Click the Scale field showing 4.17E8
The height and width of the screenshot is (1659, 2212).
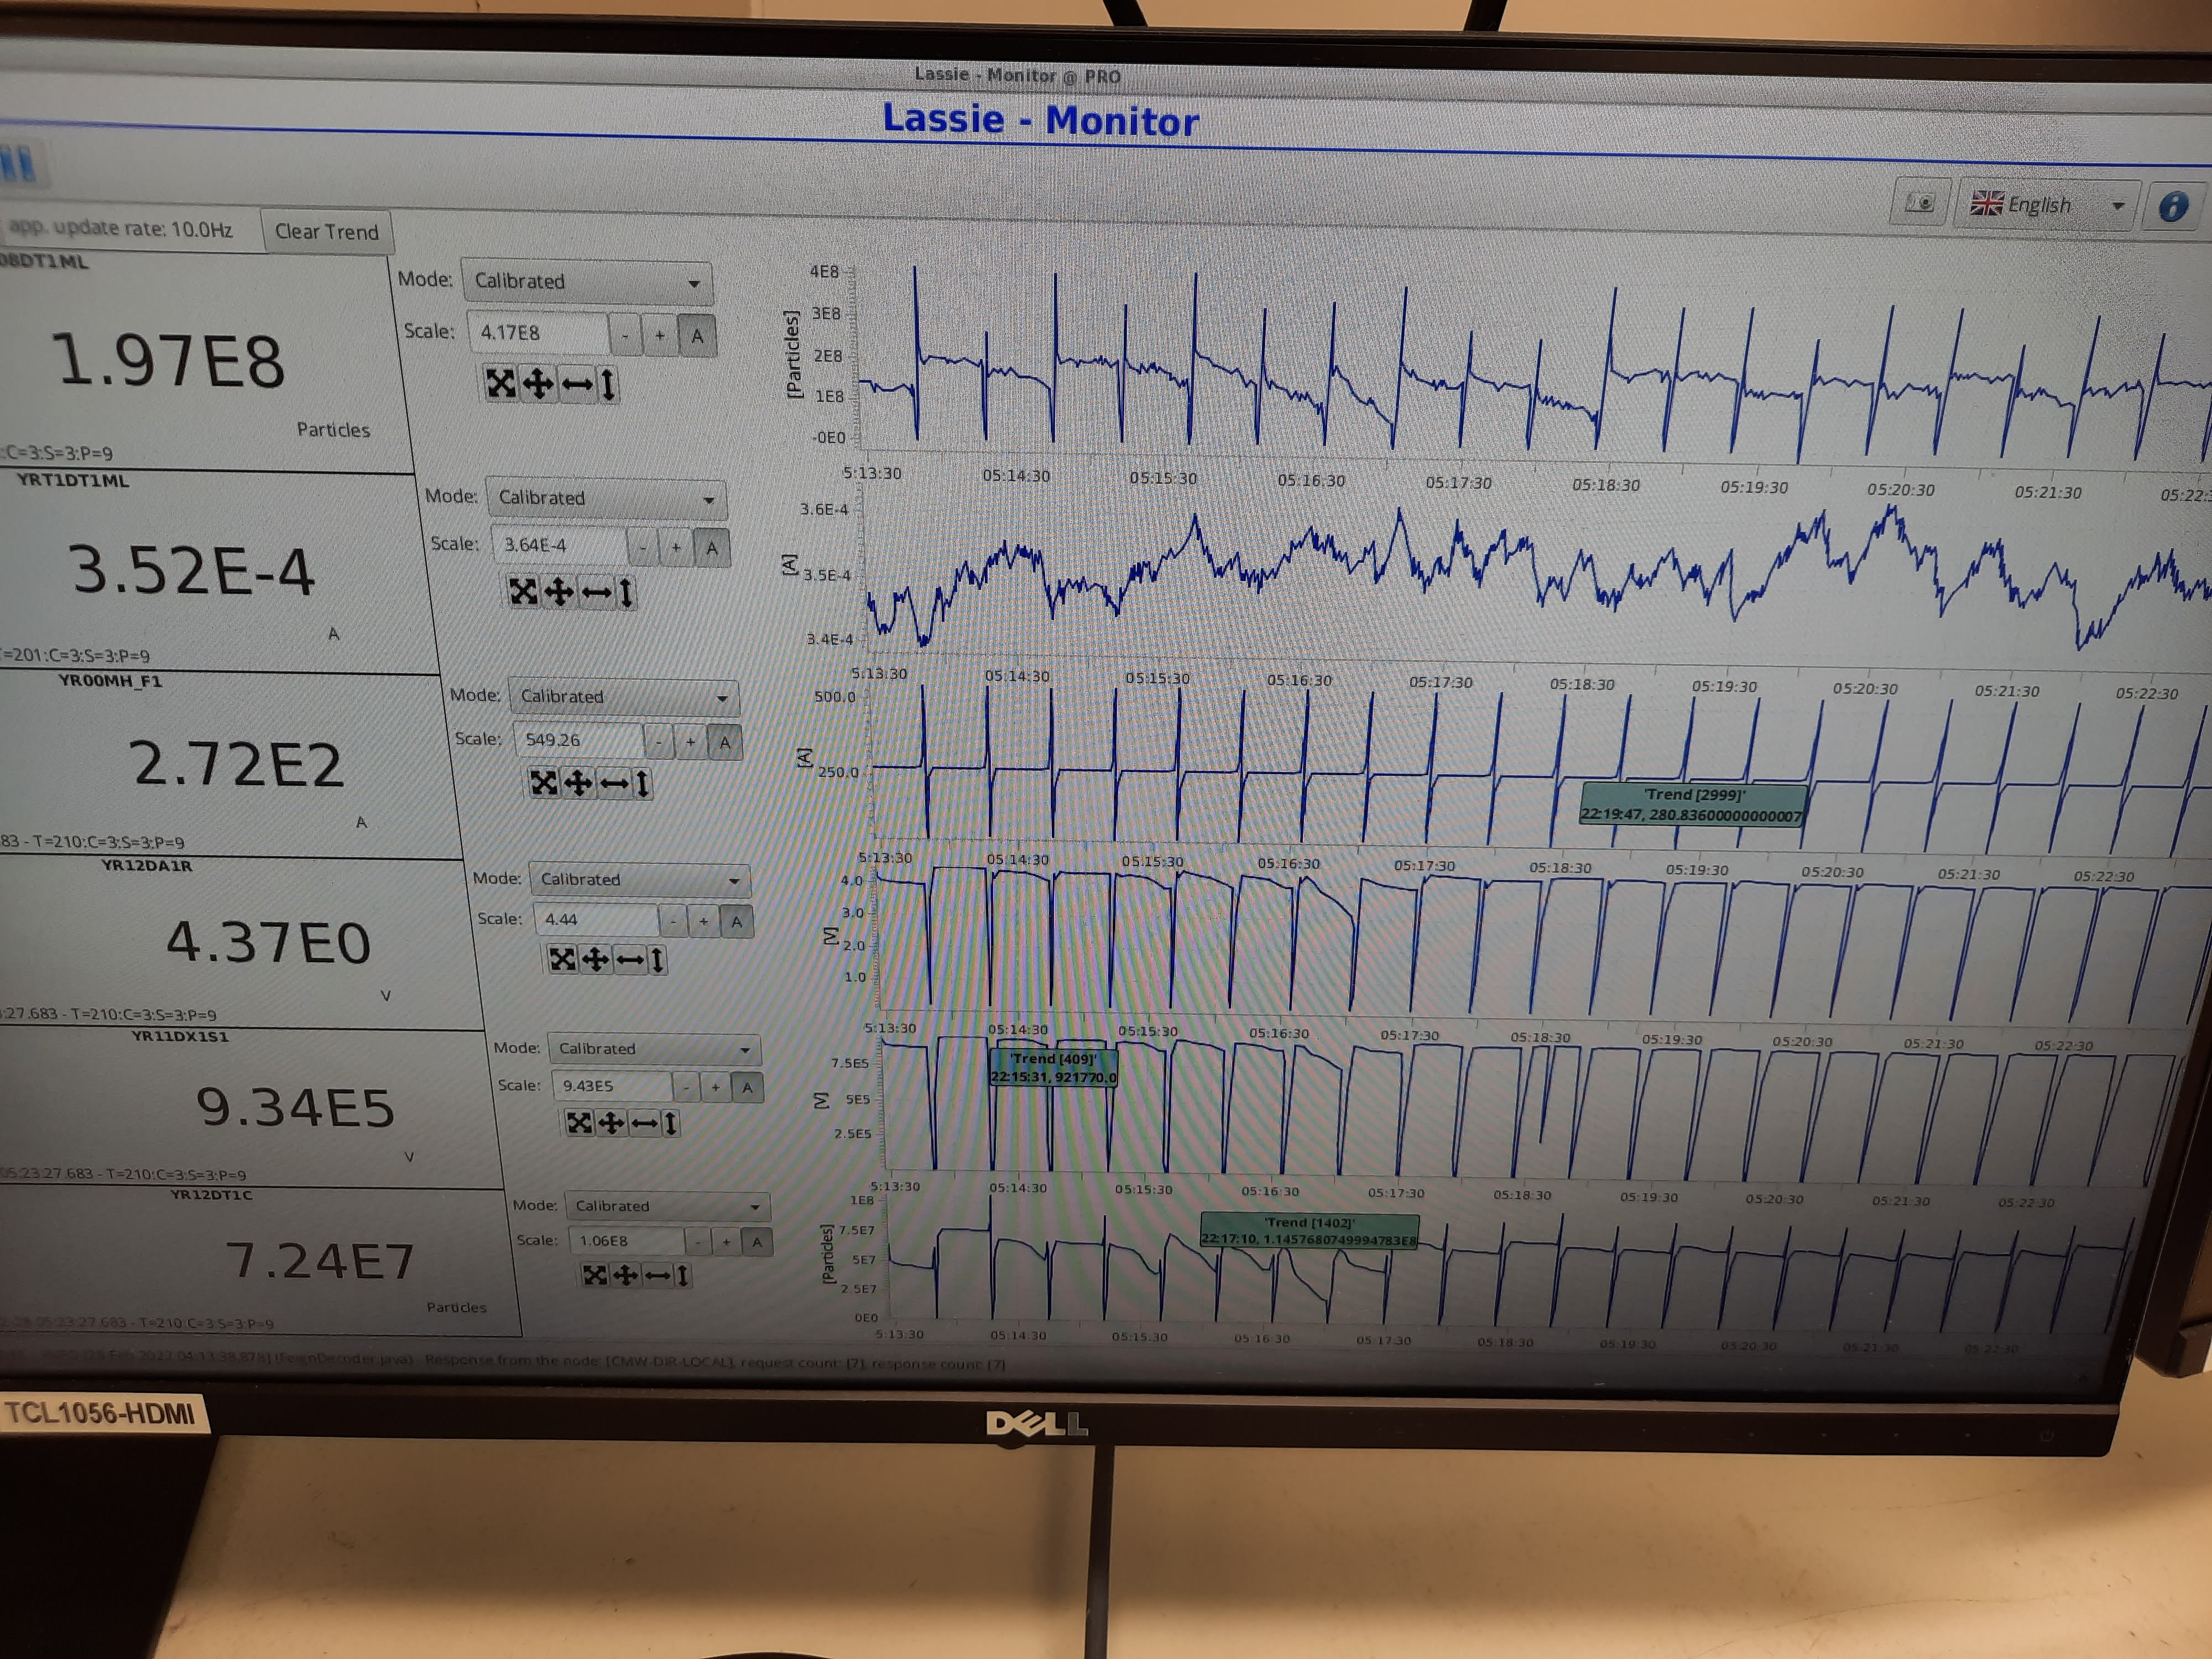tap(538, 333)
